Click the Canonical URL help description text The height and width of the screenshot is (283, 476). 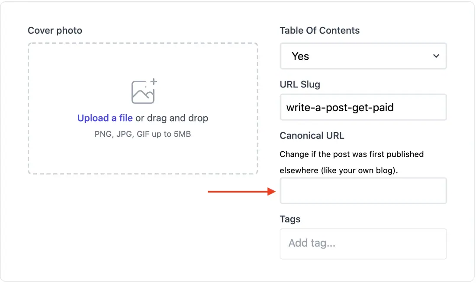(351, 162)
